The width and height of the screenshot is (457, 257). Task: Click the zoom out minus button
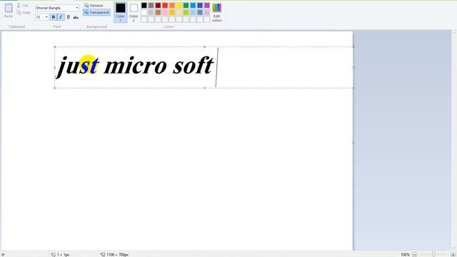click(x=414, y=254)
